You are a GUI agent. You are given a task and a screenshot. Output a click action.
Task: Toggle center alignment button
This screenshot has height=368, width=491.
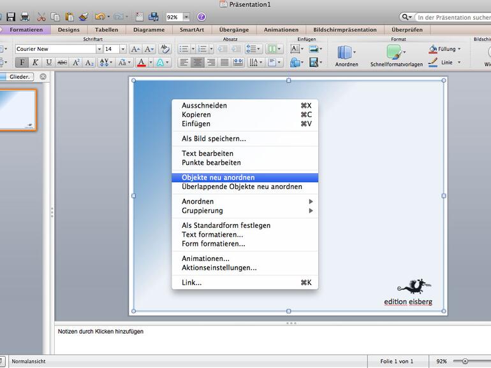click(198, 62)
